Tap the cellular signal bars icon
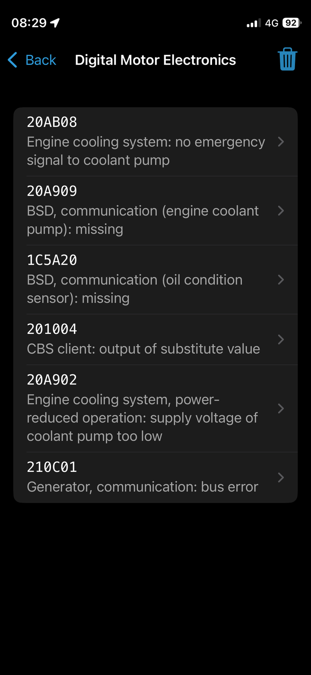This screenshot has height=675, width=311. [254, 23]
